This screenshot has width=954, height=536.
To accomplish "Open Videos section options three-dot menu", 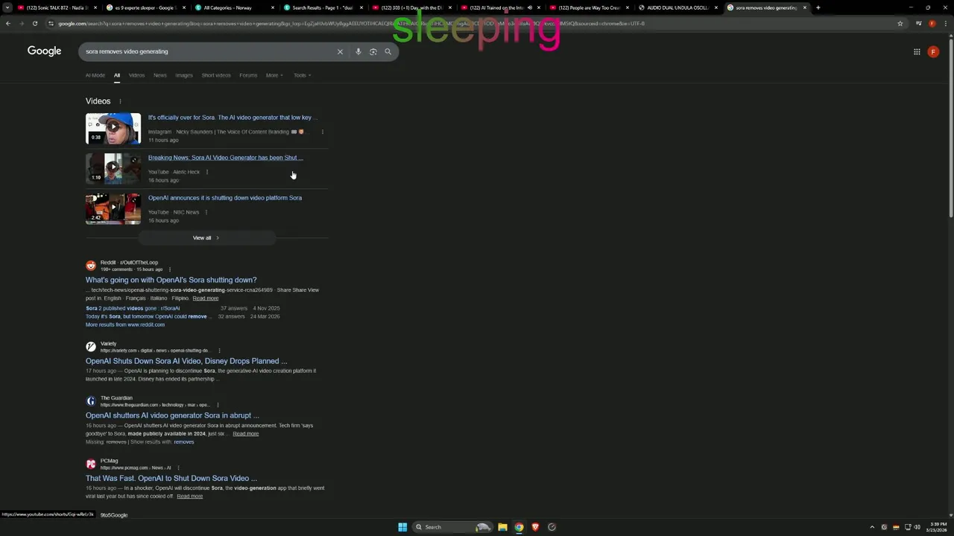I will [120, 101].
